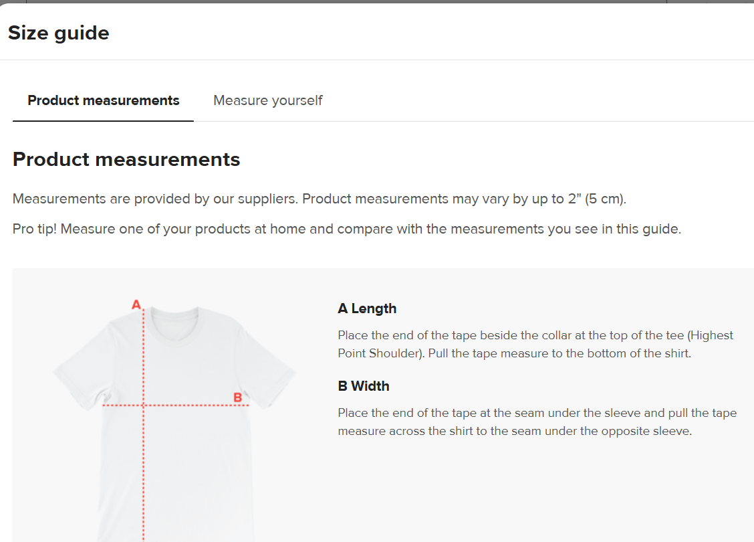Click the A Length heading
Screen dimensions: 754x542
366,308
